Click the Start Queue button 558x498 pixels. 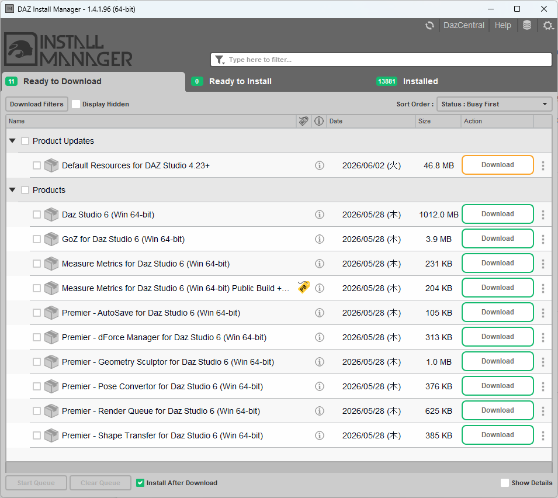tap(36, 483)
